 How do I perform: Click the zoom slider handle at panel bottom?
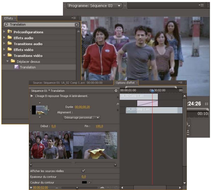(77, 187)
